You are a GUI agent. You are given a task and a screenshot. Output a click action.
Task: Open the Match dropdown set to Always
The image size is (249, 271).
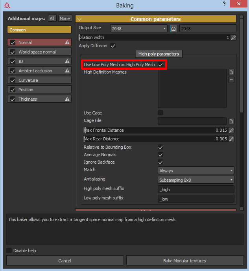point(196,171)
